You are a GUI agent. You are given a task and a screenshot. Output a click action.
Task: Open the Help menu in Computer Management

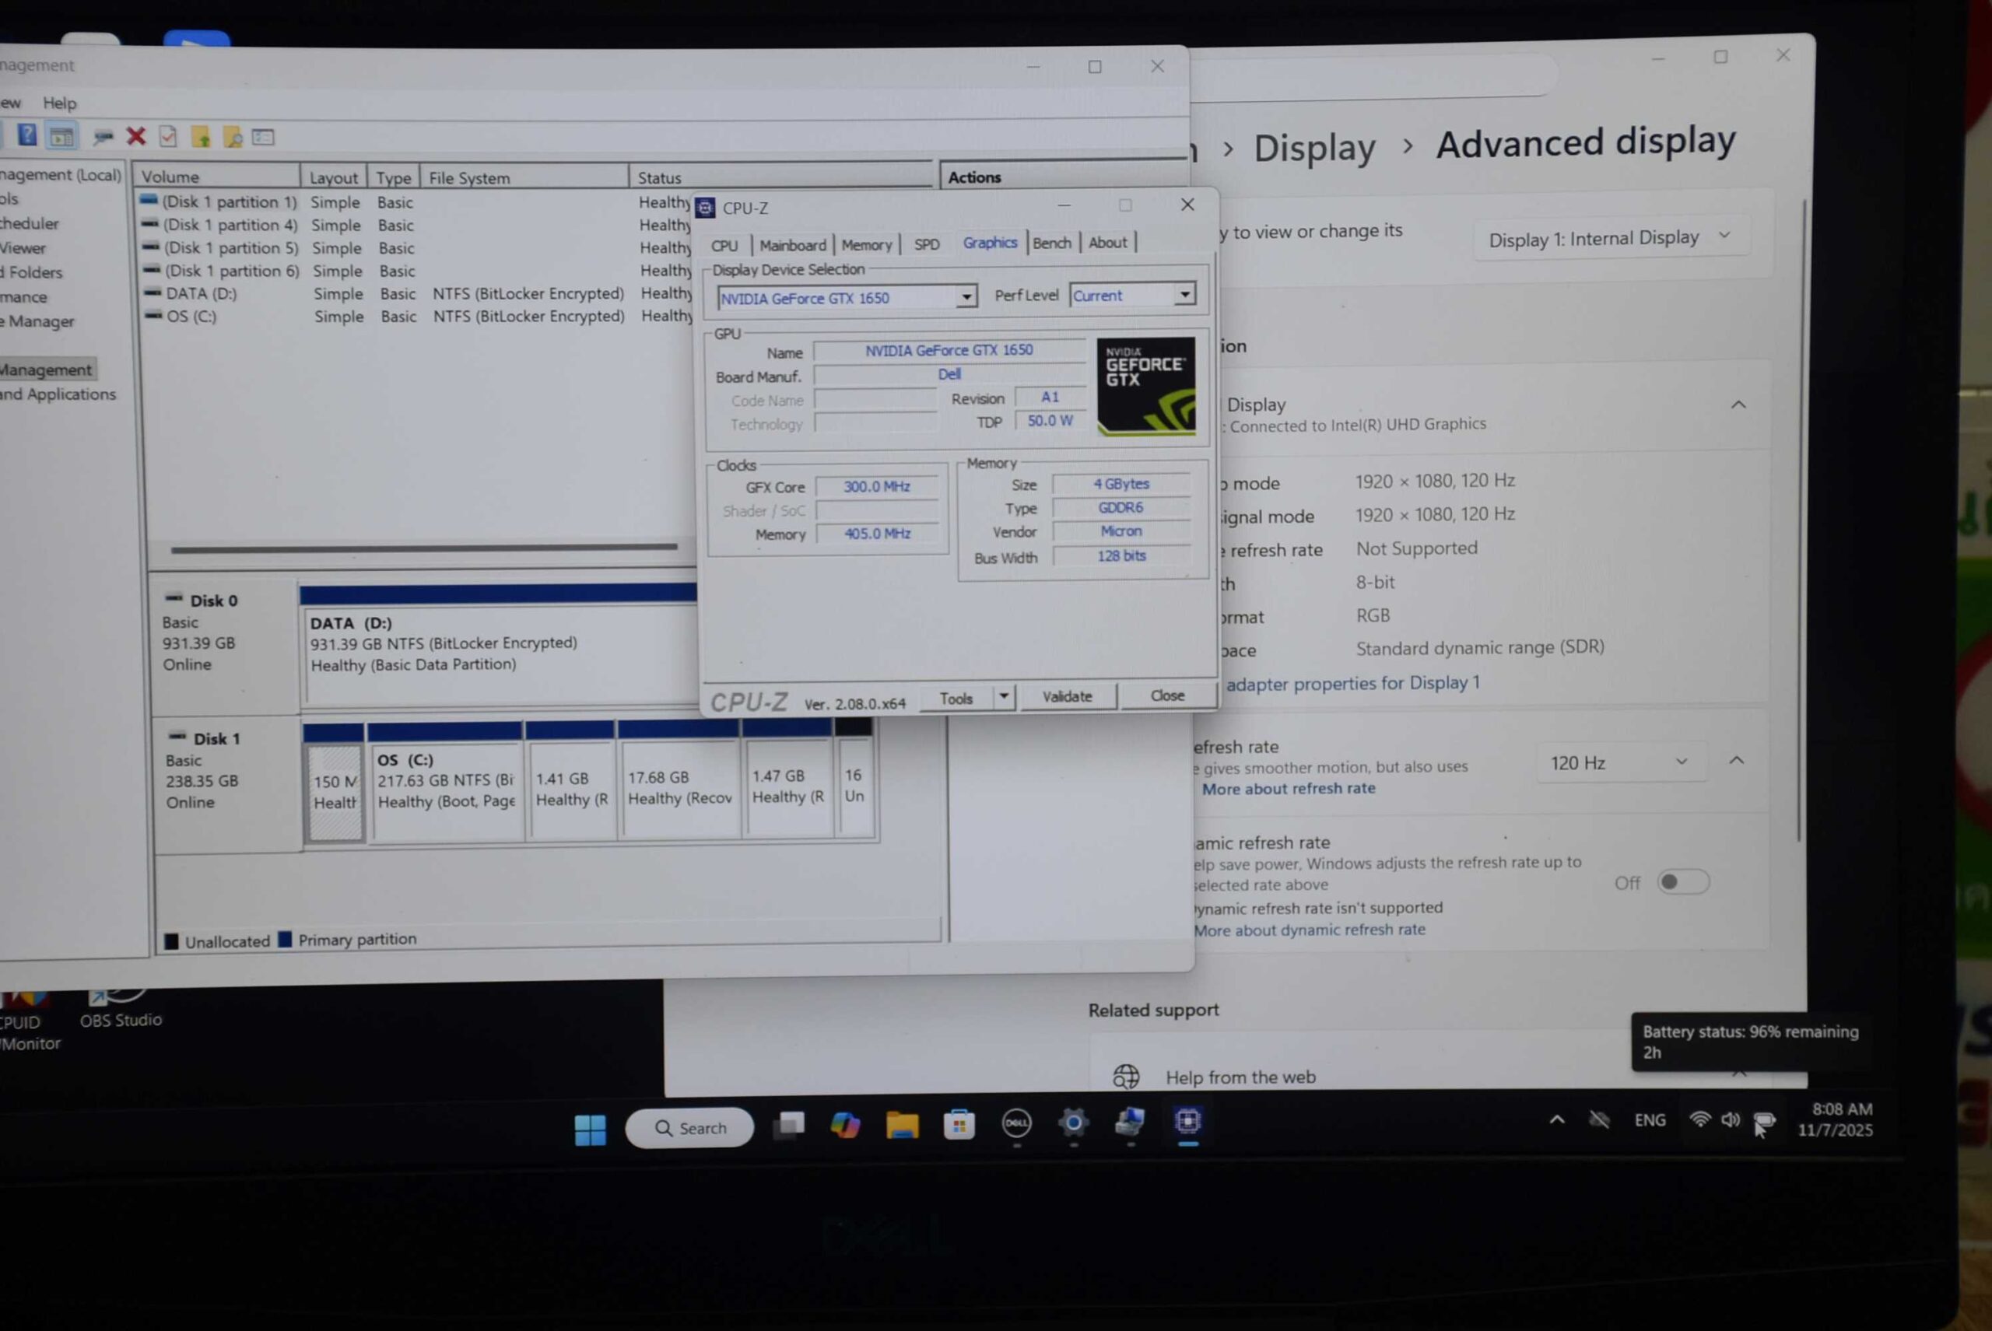click(59, 103)
